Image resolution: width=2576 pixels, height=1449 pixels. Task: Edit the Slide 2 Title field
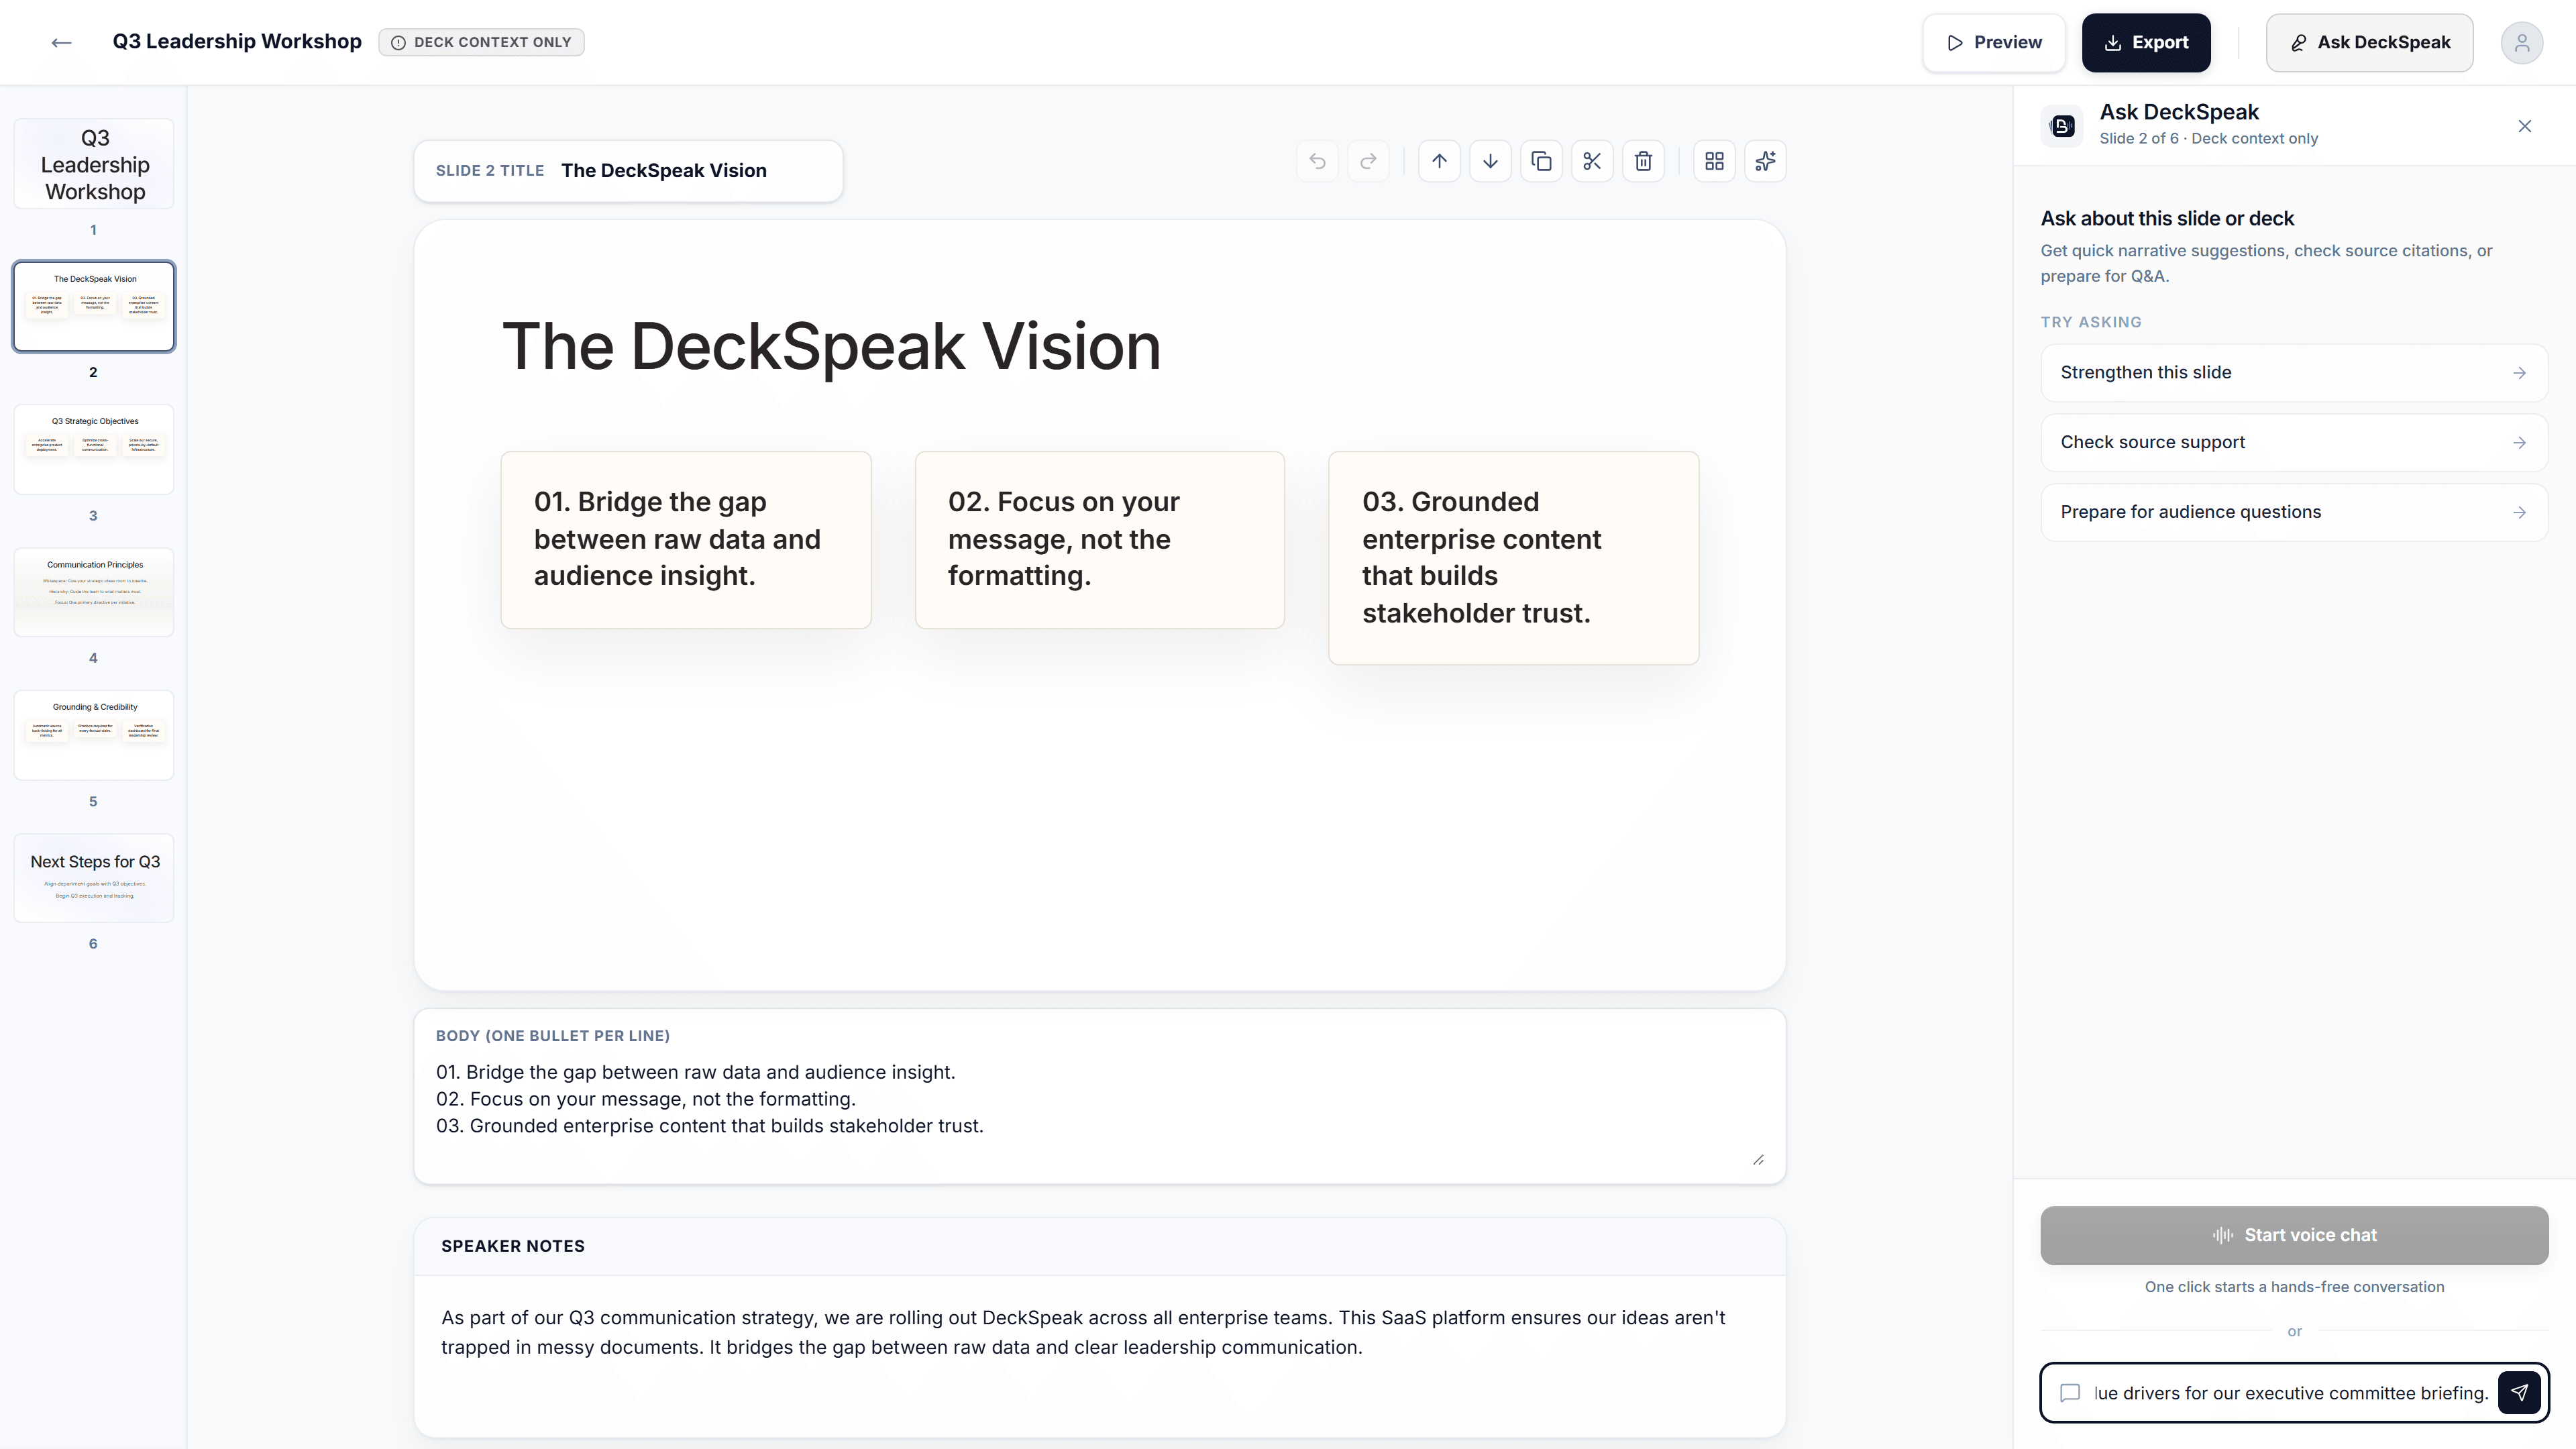point(628,171)
